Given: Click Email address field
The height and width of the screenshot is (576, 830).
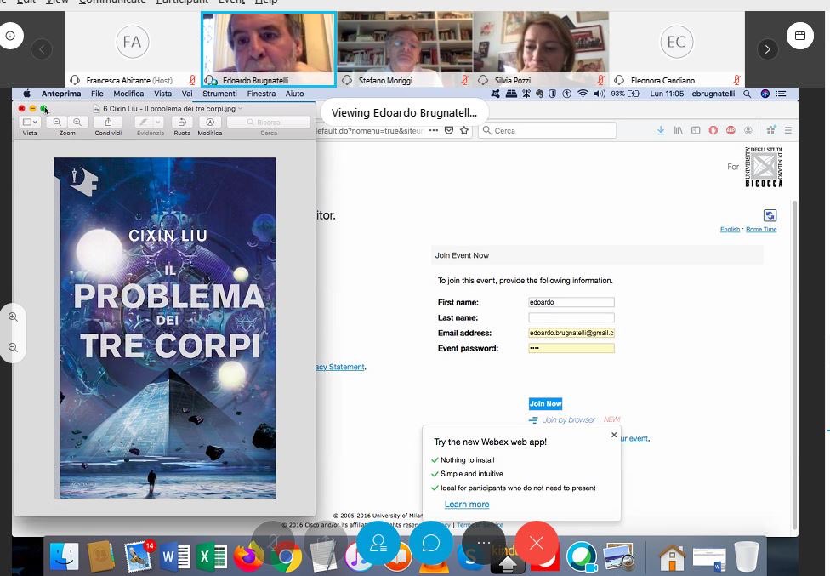Looking at the screenshot, I should 571,333.
